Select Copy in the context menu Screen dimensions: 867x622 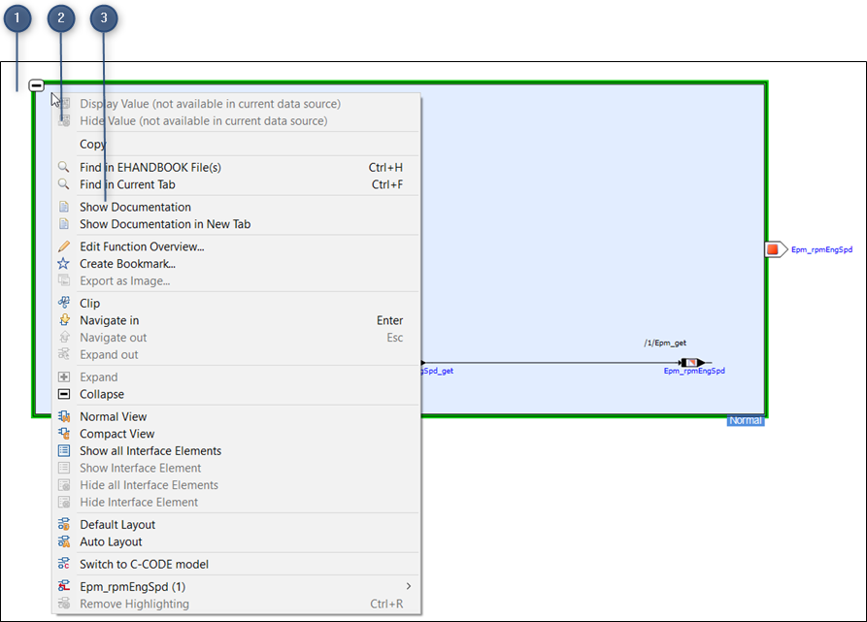tap(93, 144)
